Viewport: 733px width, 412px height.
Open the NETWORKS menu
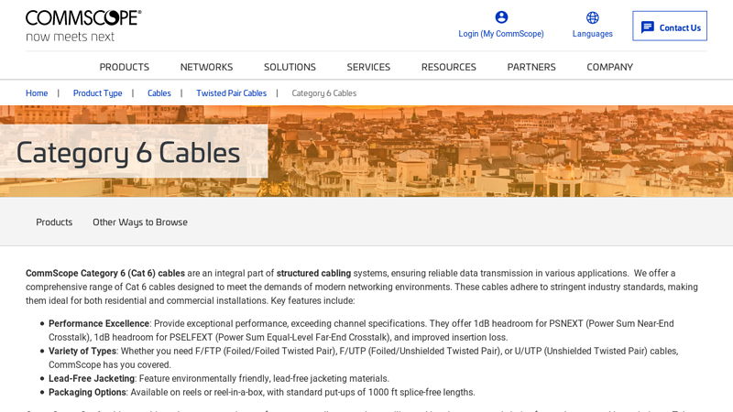(207, 67)
